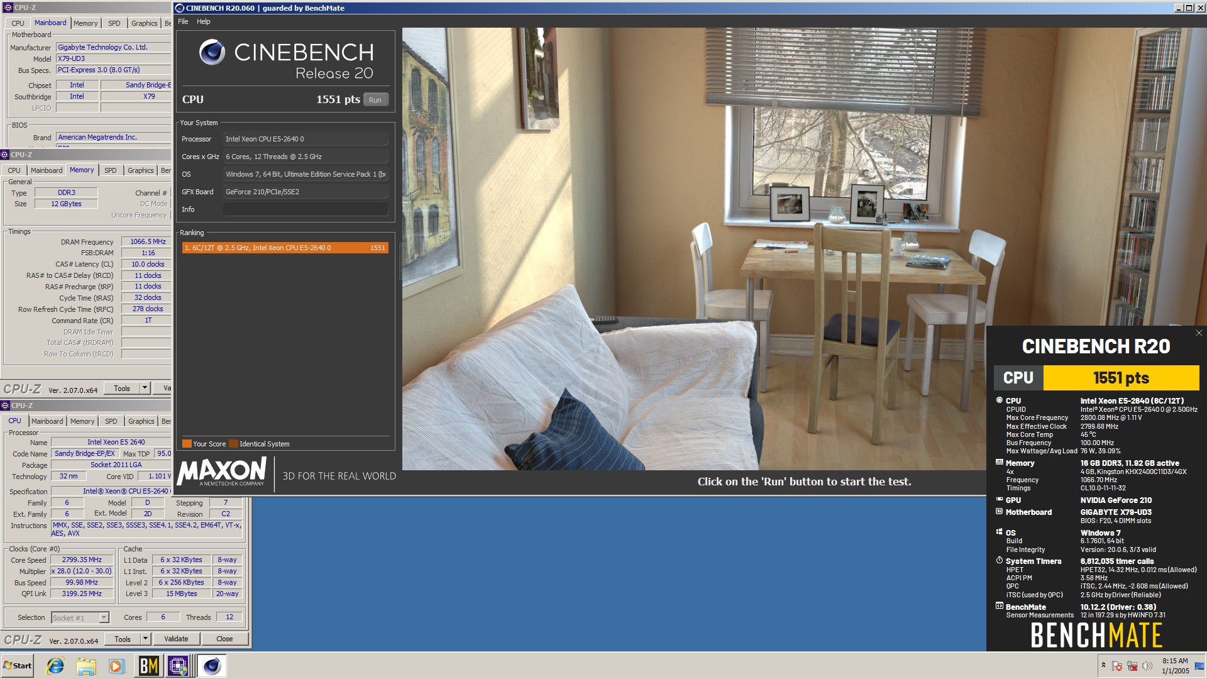Click the System Timers clock icon in BenchMate
The image size is (1207, 679).
pos(999,560)
